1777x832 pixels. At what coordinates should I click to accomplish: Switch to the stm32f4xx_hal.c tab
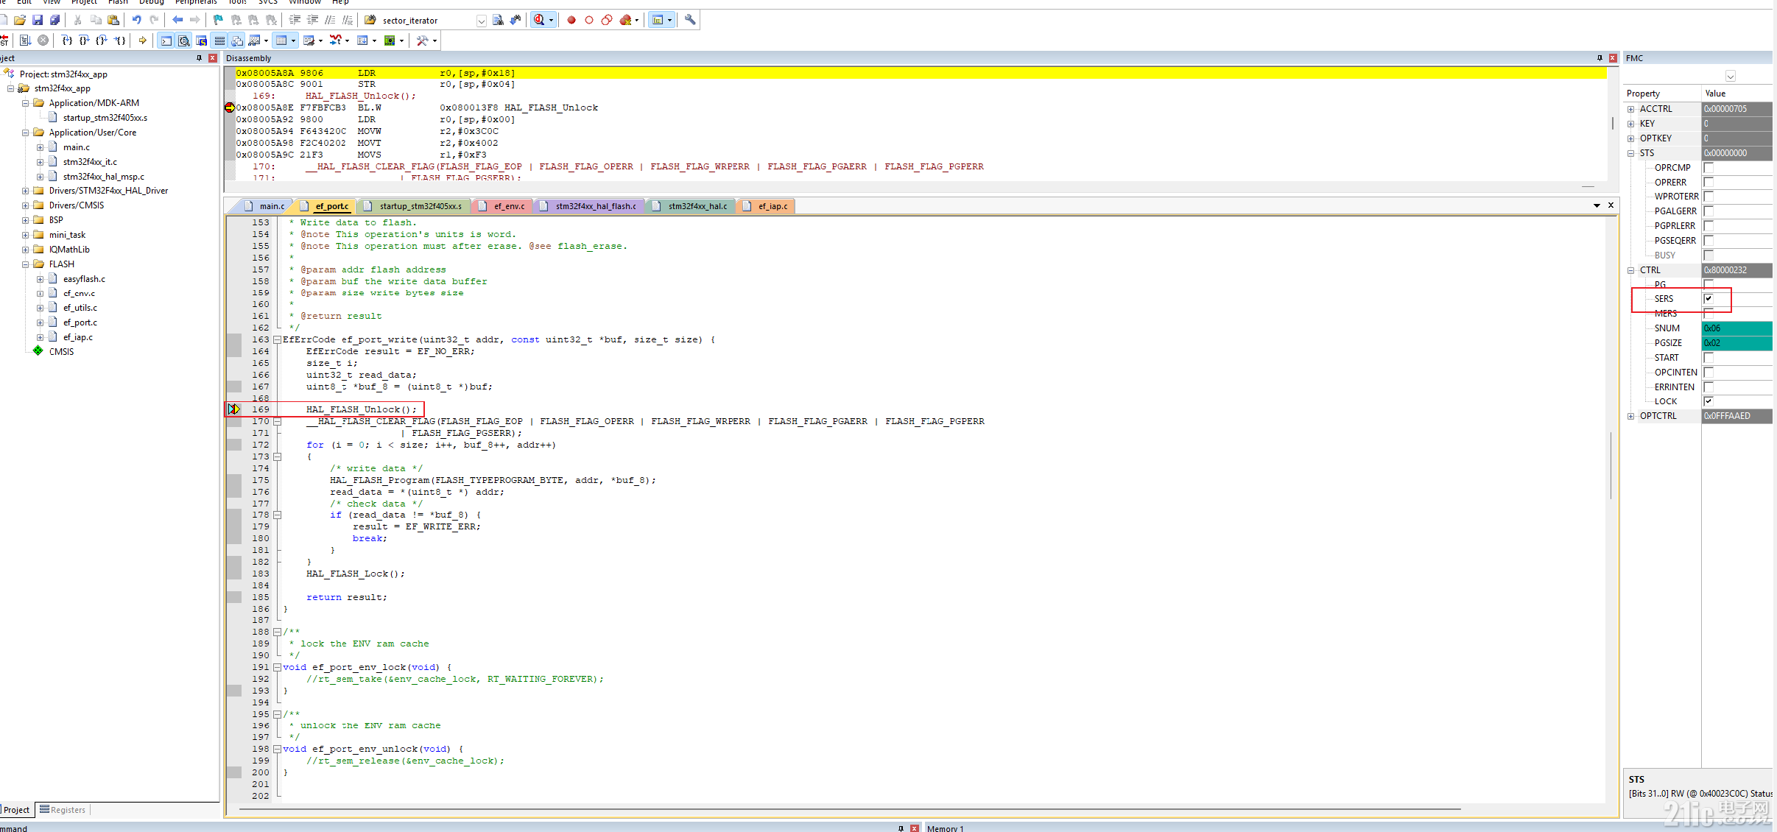pyautogui.click(x=691, y=206)
